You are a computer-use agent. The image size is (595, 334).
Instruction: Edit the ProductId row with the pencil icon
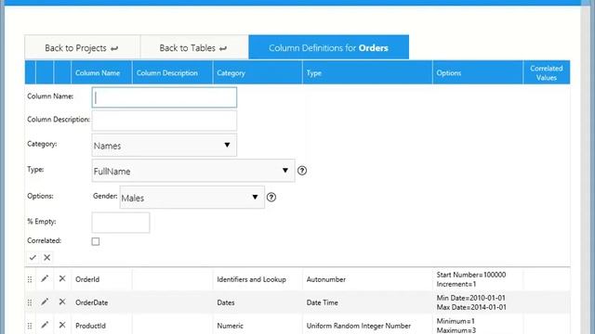45,325
